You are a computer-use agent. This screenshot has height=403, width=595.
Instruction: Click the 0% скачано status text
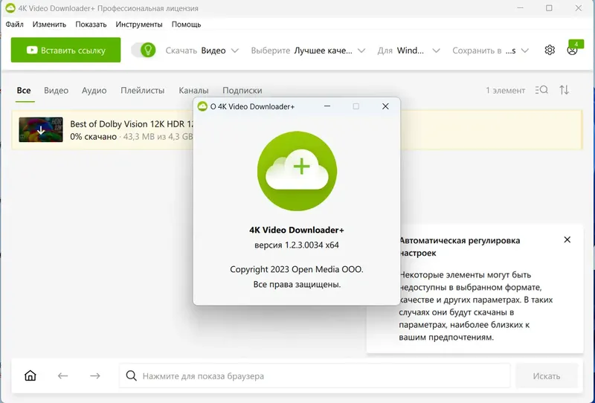pyautogui.click(x=94, y=137)
